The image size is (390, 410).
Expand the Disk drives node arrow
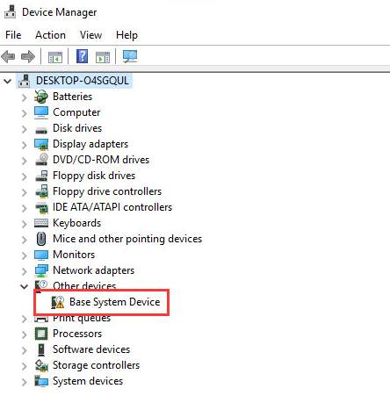[25, 129]
